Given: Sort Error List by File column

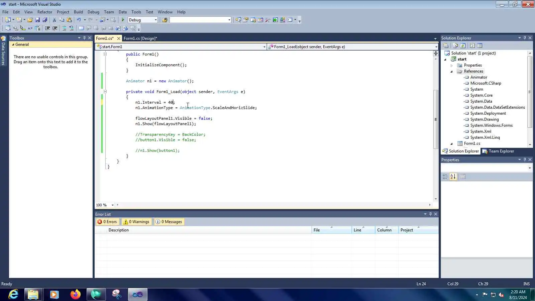Looking at the screenshot, I should coord(331,230).
